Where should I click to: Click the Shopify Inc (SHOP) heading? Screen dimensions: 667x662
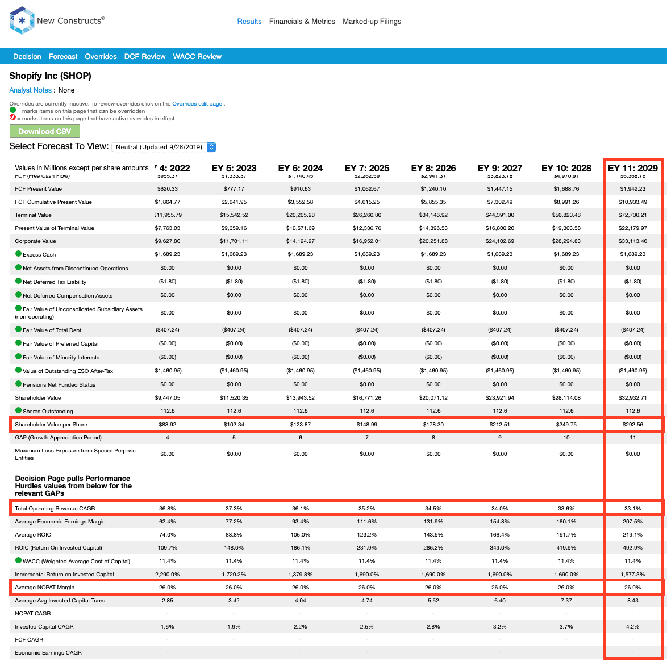coord(50,76)
